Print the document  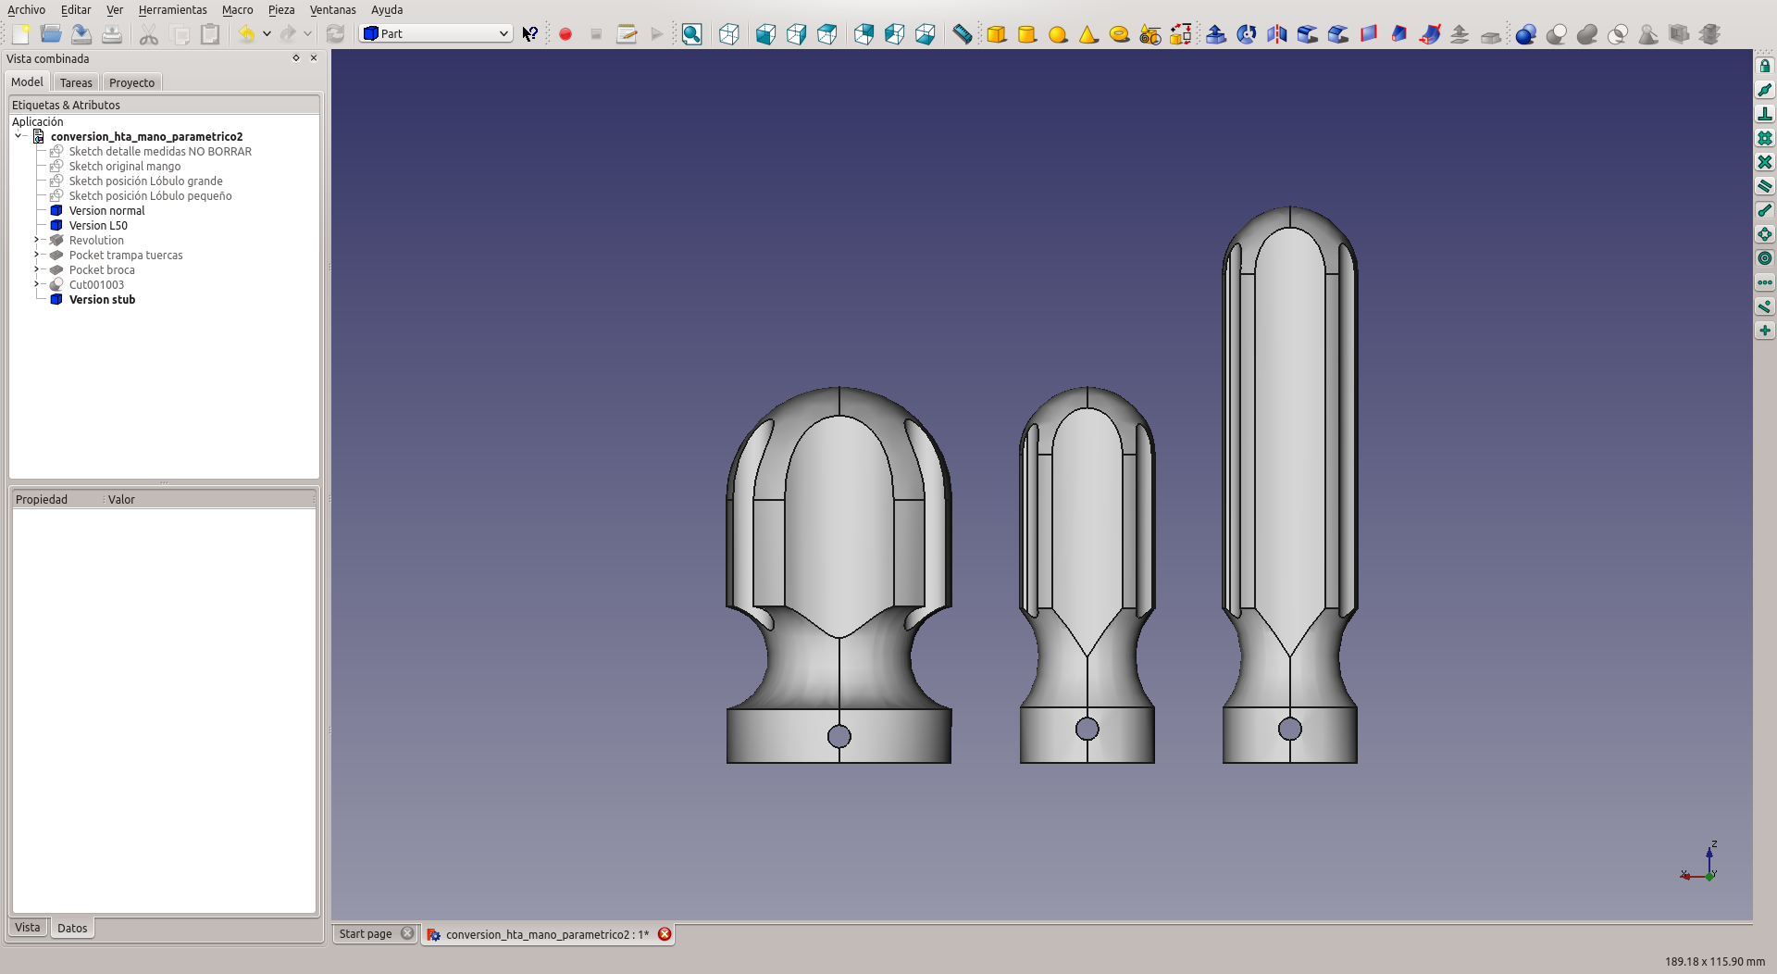click(112, 34)
